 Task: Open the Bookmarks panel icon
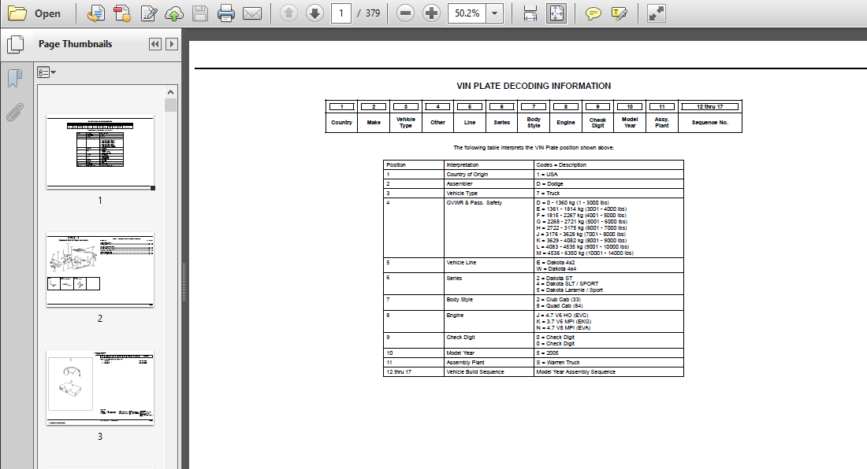(x=15, y=79)
